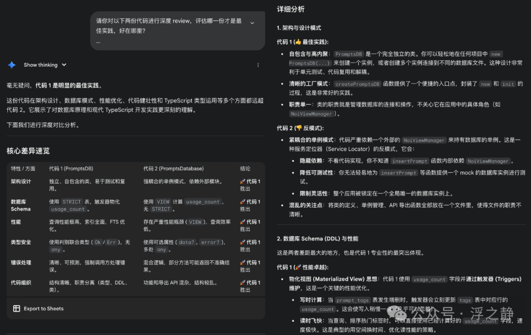The height and width of the screenshot is (335, 531).
Task: Click the heading 1. 架构与设计模式
Action: (299, 28)
